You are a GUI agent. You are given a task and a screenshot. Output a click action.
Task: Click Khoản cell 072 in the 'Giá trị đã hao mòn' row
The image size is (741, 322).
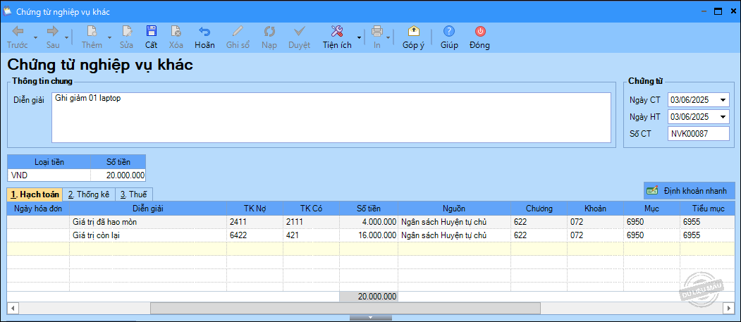(x=596, y=222)
